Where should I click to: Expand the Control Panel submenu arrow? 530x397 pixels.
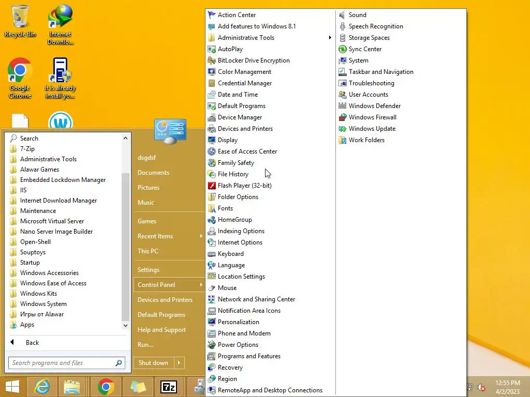201,285
